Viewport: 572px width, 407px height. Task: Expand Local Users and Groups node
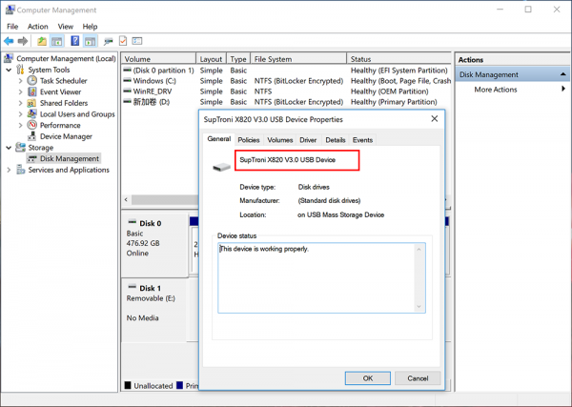[20, 114]
